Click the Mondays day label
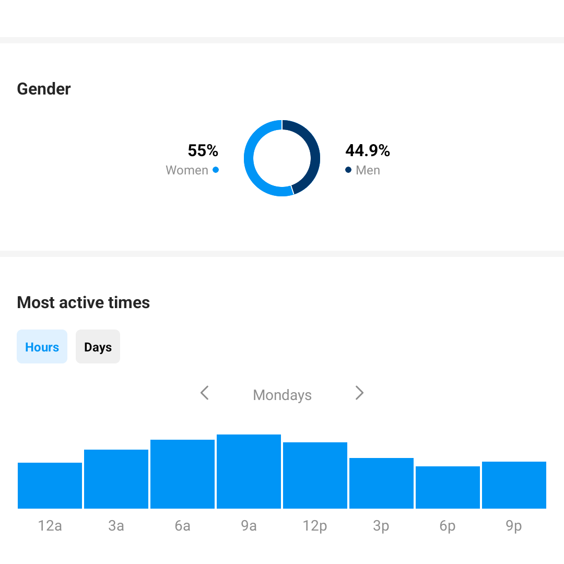 [282, 395]
